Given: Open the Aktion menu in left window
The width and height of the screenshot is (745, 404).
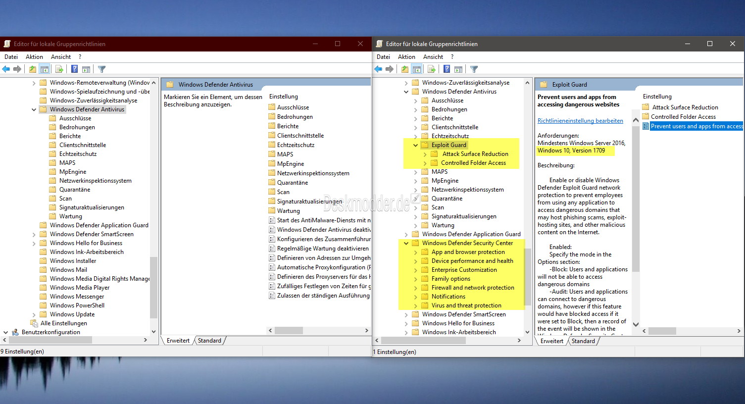Looking at the screenshot, I should point(35,57).
